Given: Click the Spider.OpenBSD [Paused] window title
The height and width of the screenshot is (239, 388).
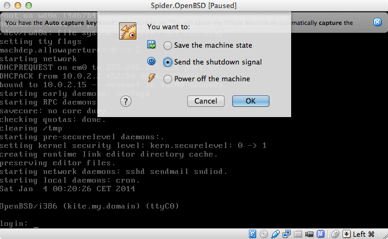Looking at the screenshot, I should 194,5.
